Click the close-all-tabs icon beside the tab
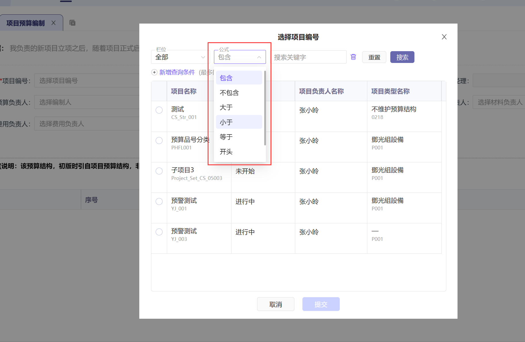This screenshot has height=342, width=525. point(72,23)
